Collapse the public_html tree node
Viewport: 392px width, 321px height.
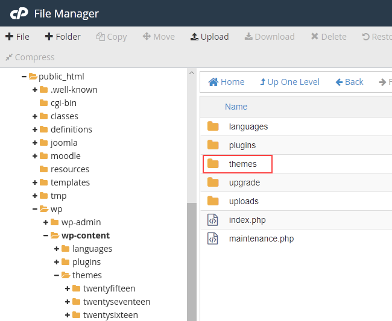pyautogui.click(x=24, y=76)
